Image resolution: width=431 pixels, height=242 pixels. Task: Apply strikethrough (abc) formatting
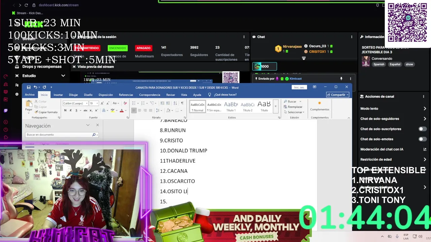coord(86,110)
